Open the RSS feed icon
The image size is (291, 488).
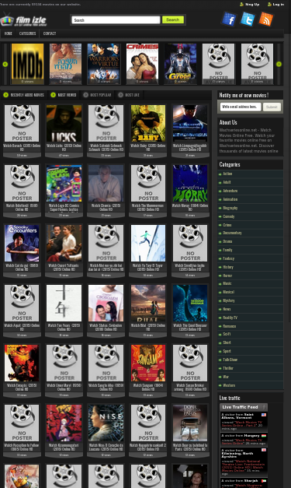(266, 19)
